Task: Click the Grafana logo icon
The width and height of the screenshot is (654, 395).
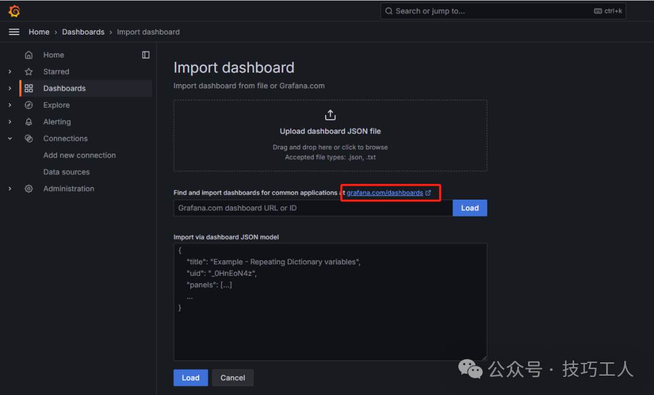Action: pos(14,11)
